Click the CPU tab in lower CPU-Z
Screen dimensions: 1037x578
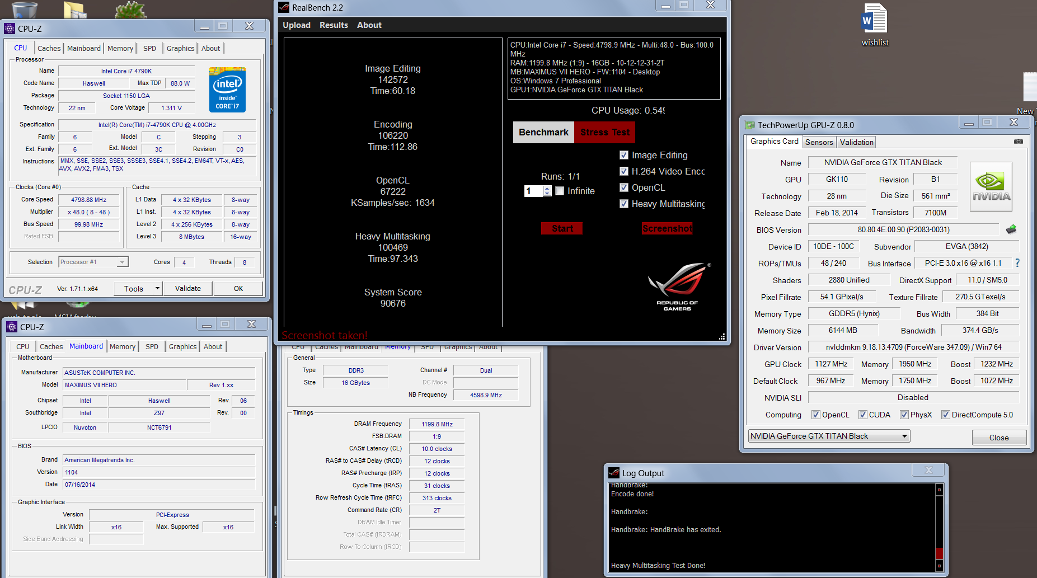tap(22, 347)
